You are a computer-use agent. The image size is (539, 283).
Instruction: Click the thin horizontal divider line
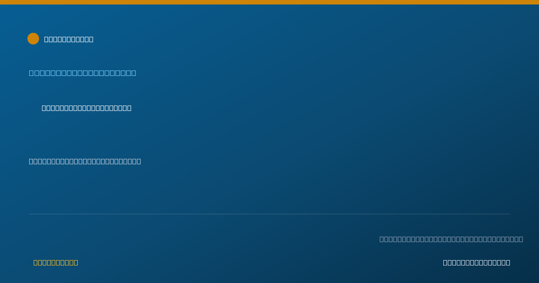[x=269, y=214]
